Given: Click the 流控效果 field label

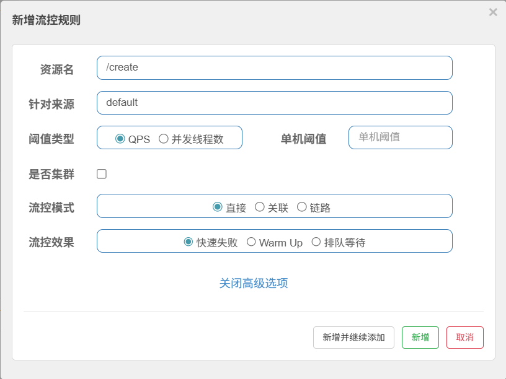Looking at the screenshot, I should [x=51, y=242].
